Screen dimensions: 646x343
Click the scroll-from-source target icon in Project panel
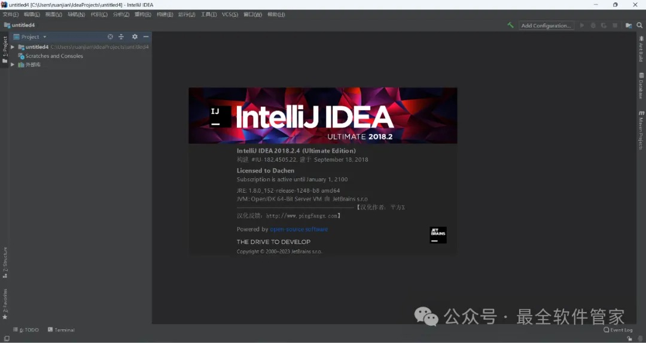click(x=110, y=36)
